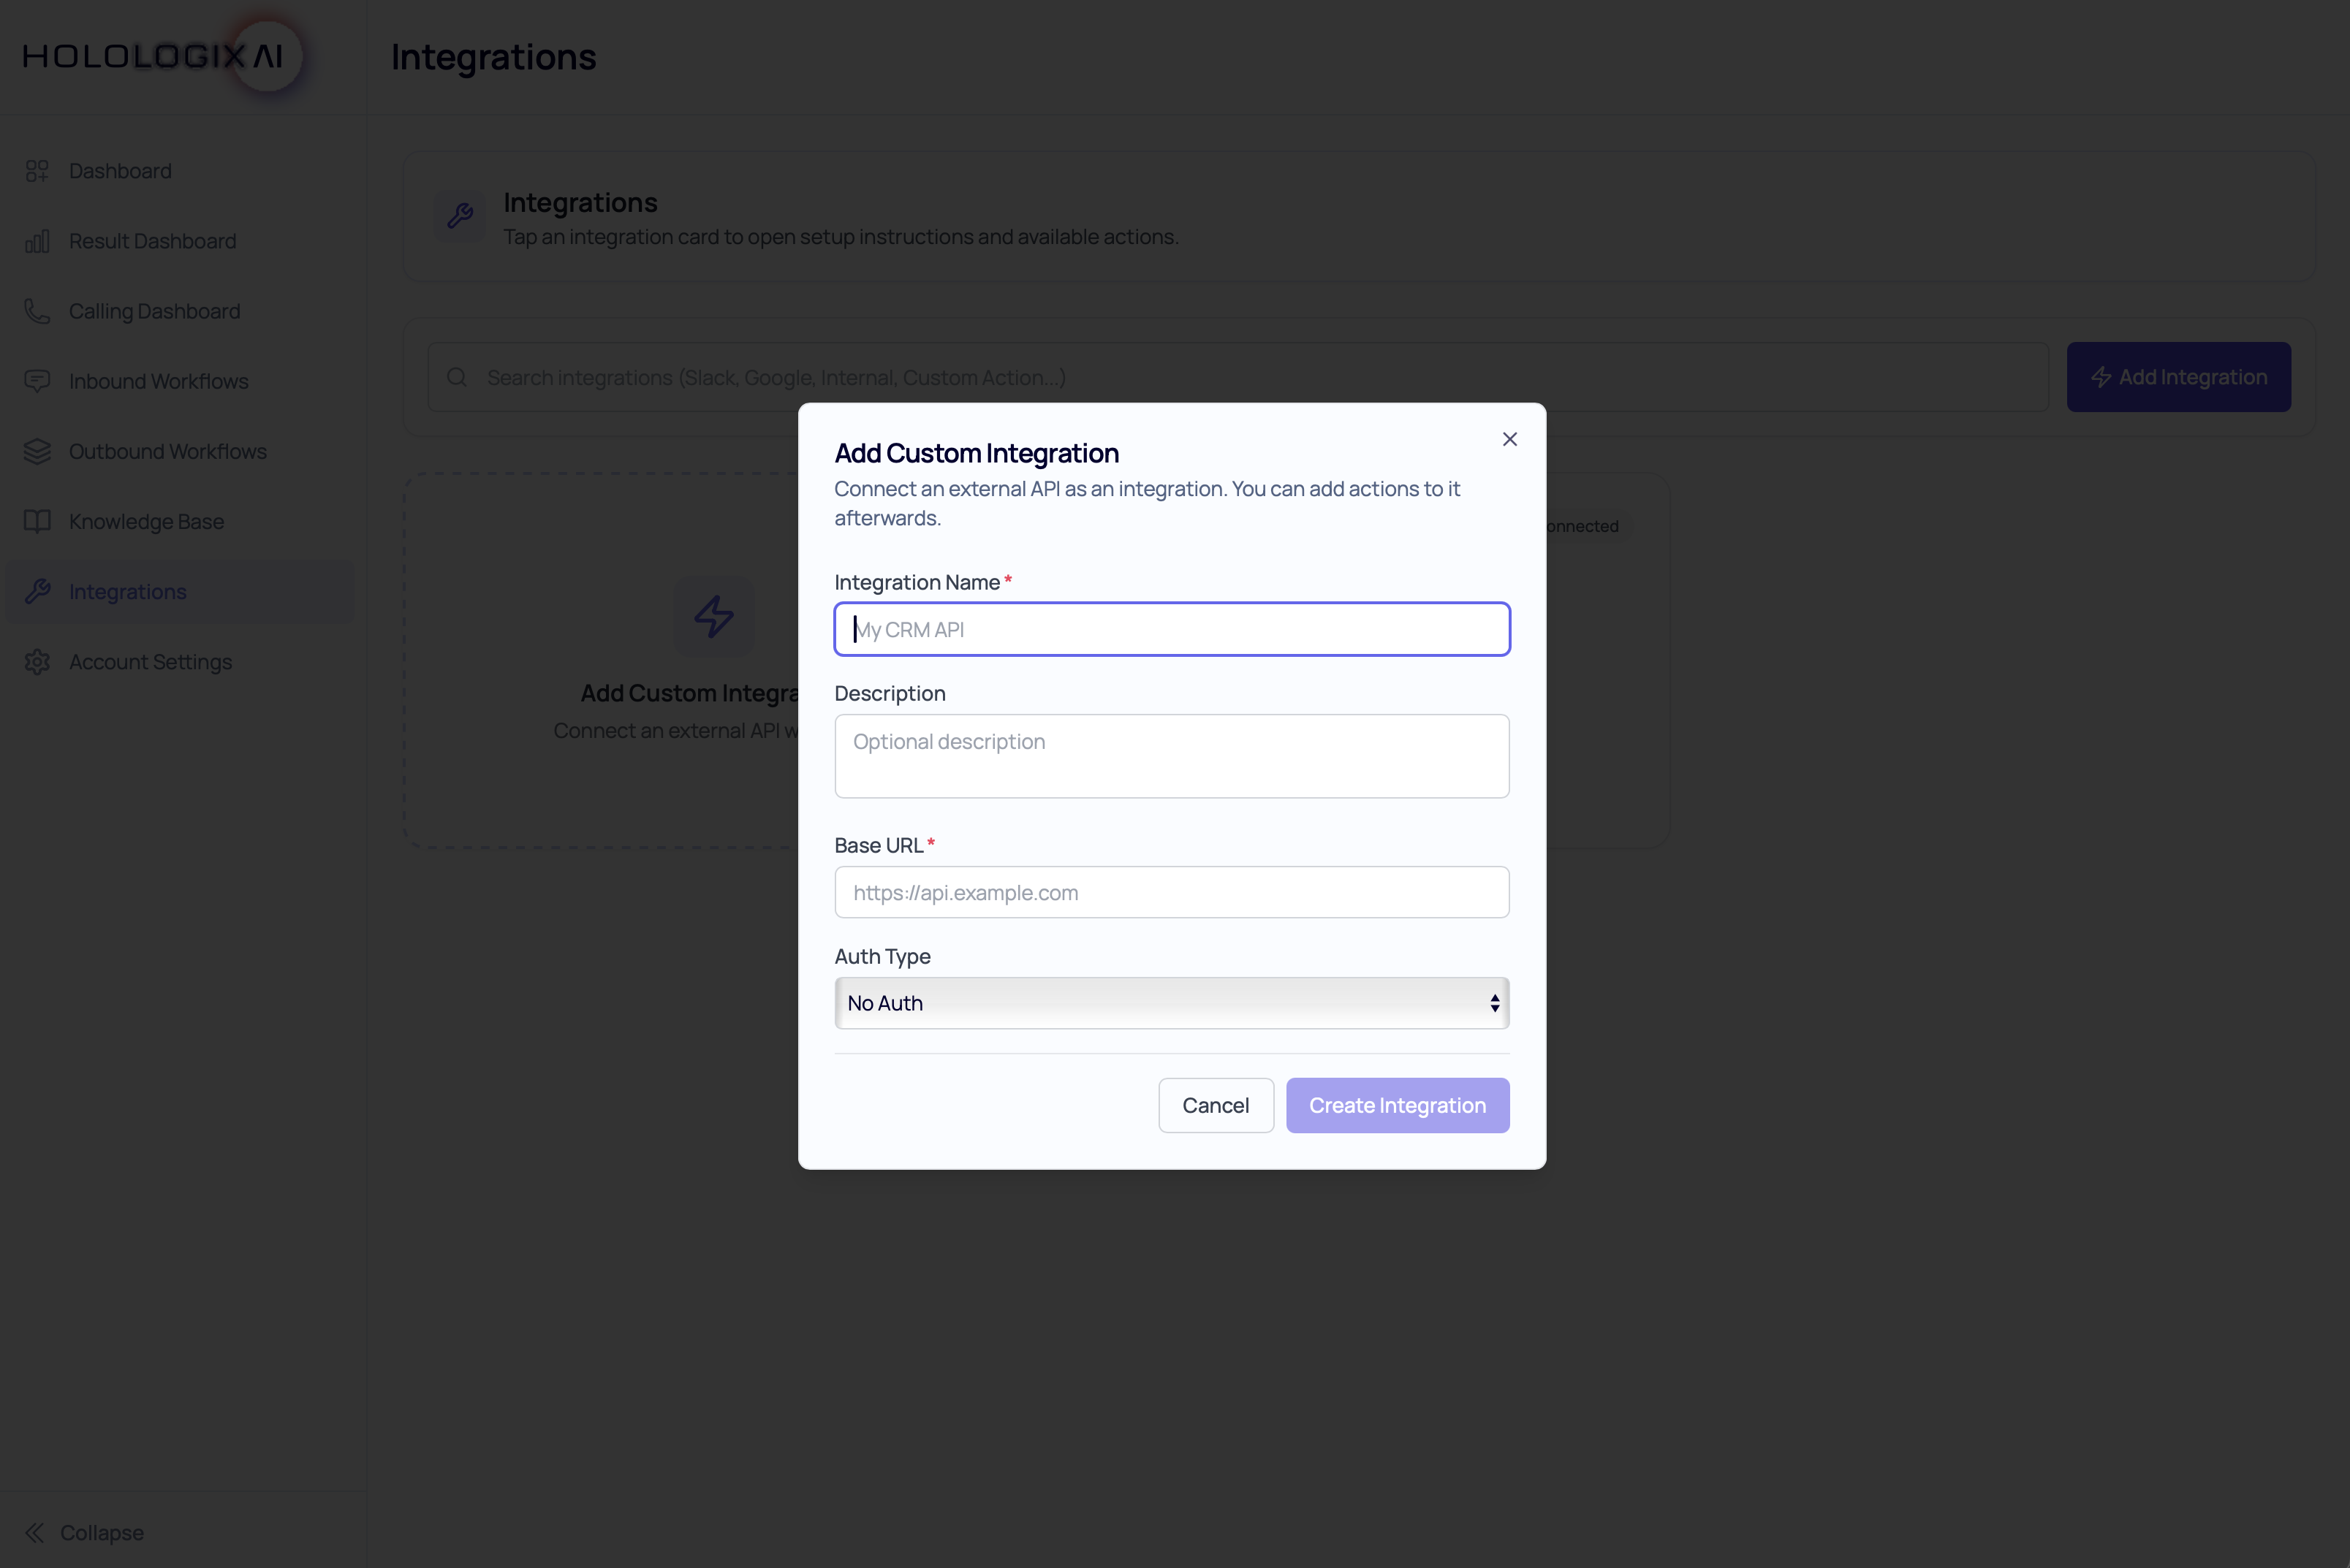Viewport: 2350px width, 1568px height.
Task: Click the Inbound Workflows chat bubble icon
Action: [37, 381]
